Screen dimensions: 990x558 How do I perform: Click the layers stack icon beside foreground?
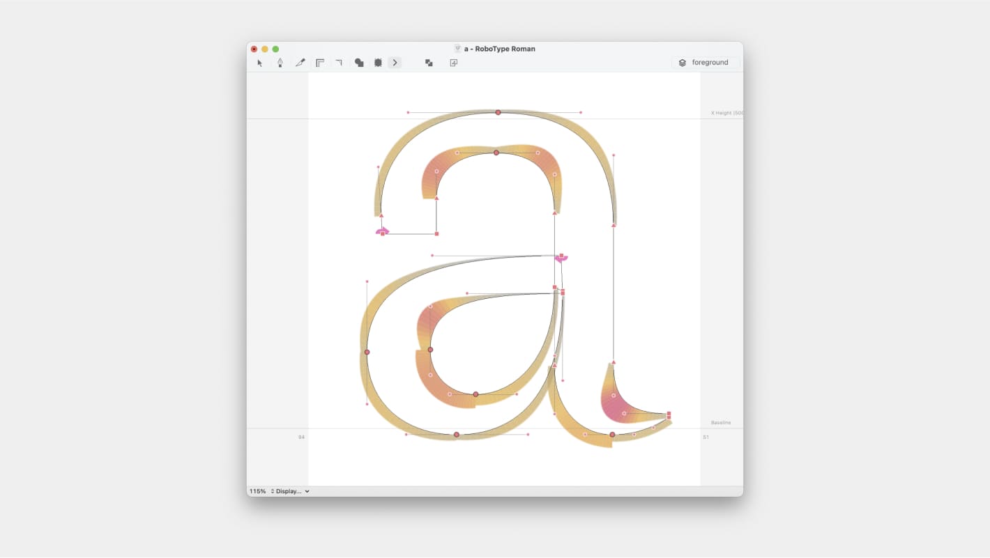click(x=681, y=62)
